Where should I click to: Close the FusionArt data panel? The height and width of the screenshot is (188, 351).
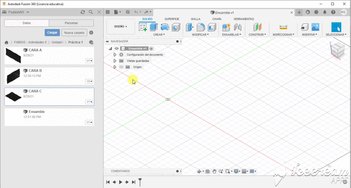[x=99, y=12]
